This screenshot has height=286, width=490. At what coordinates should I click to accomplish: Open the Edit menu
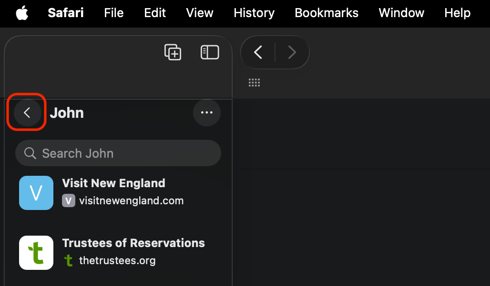155,13
